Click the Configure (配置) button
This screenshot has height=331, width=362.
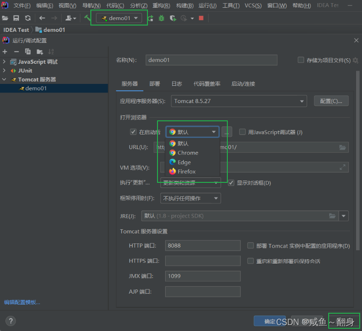click(x=331, y=101)
